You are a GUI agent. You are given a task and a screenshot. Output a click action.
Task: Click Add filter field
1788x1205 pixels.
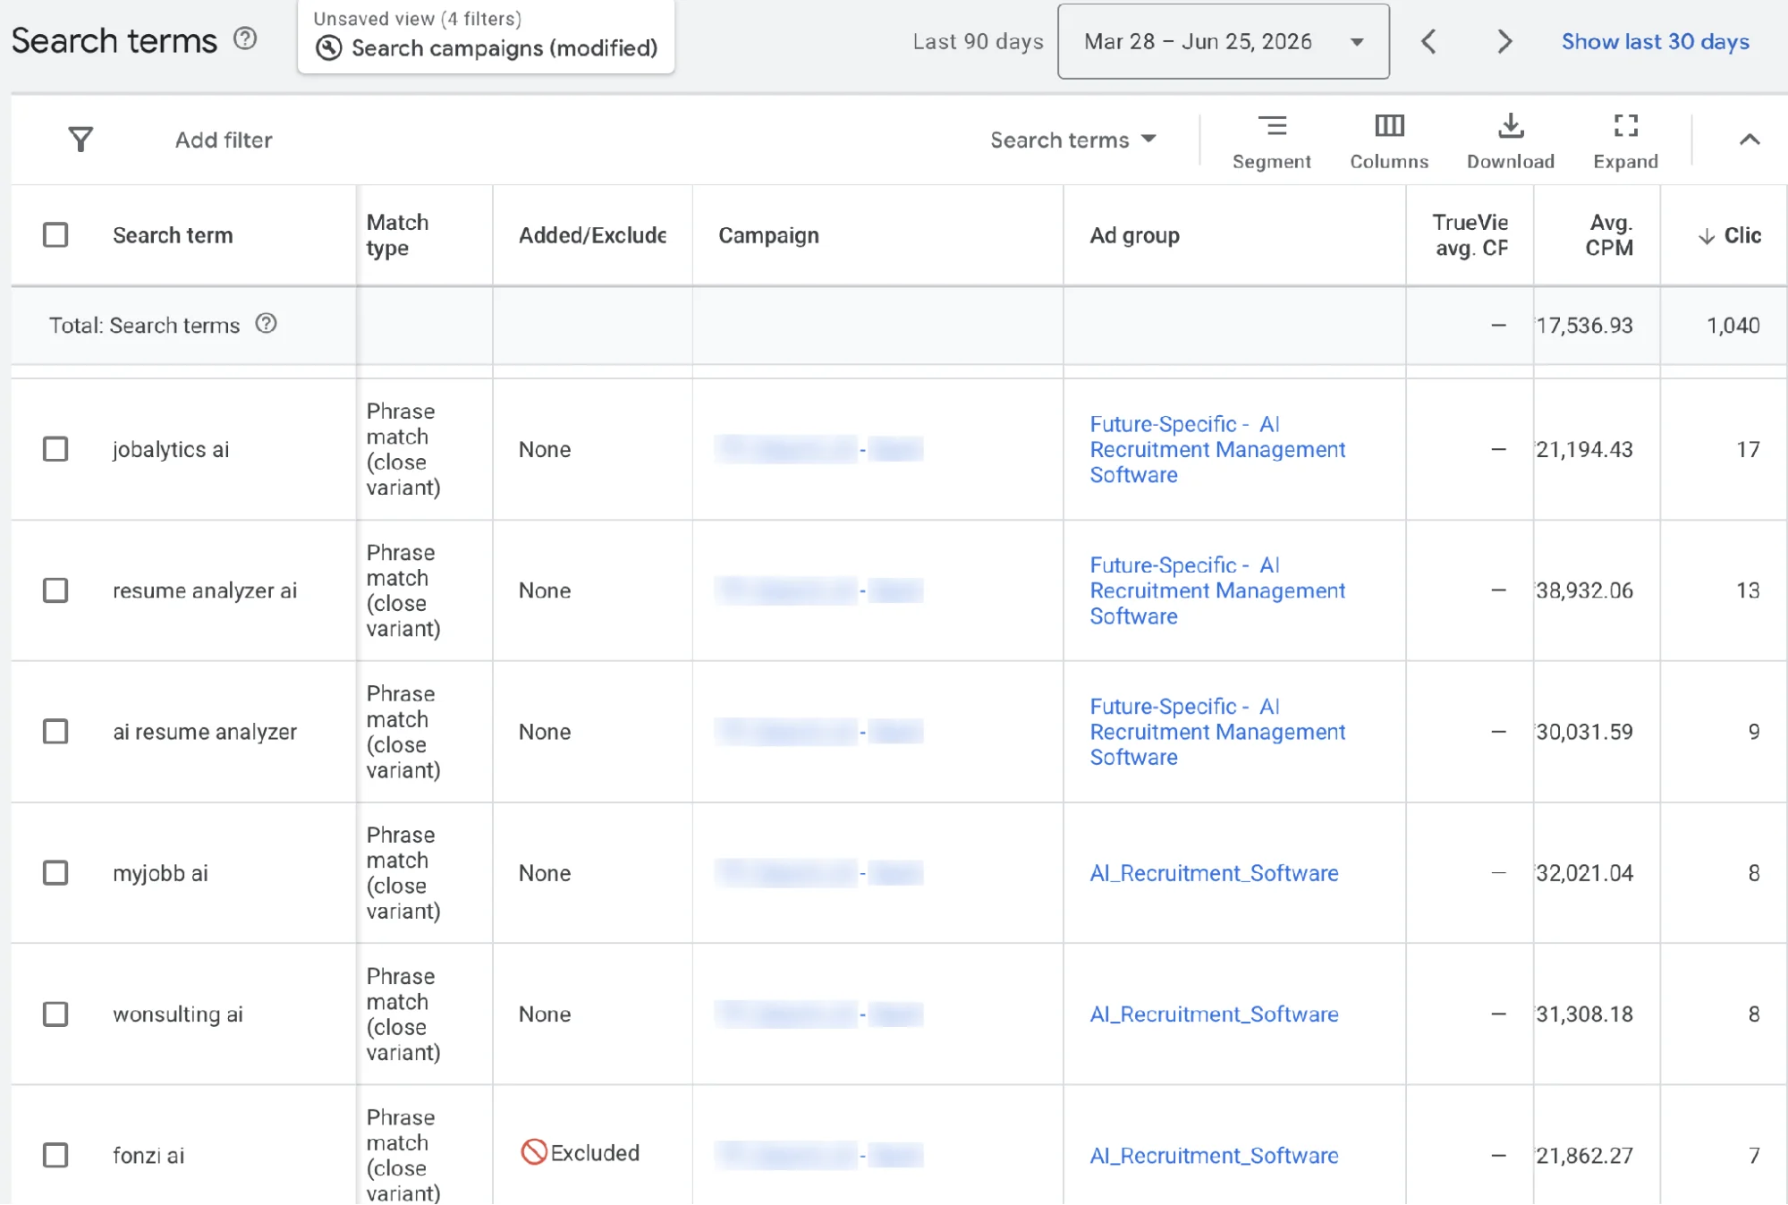click(x=224, y=140)
